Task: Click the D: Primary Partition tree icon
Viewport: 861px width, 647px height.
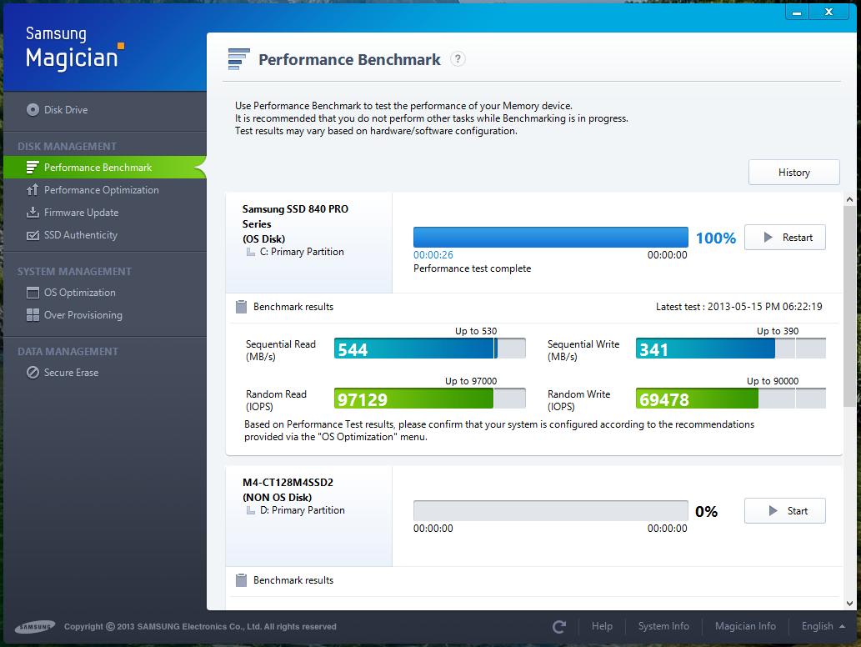Action: point(251,511)
